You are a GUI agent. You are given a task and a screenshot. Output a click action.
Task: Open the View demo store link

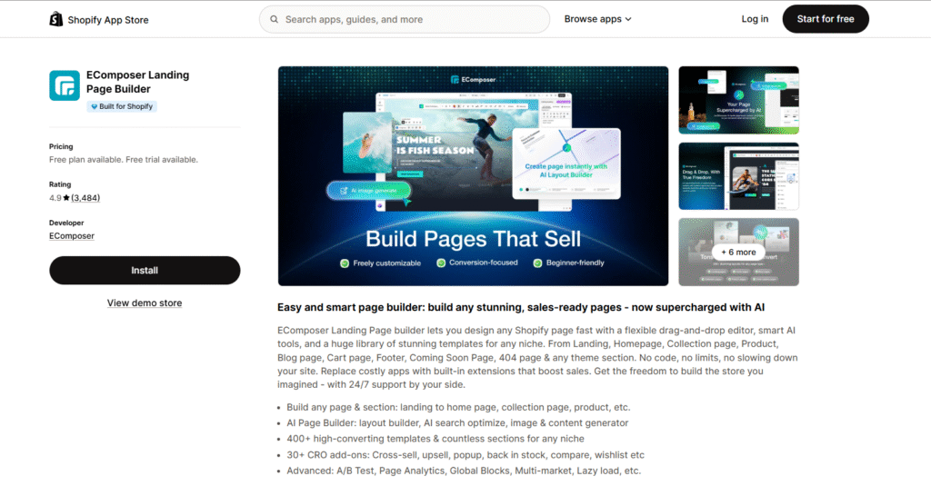click(145, 303)
